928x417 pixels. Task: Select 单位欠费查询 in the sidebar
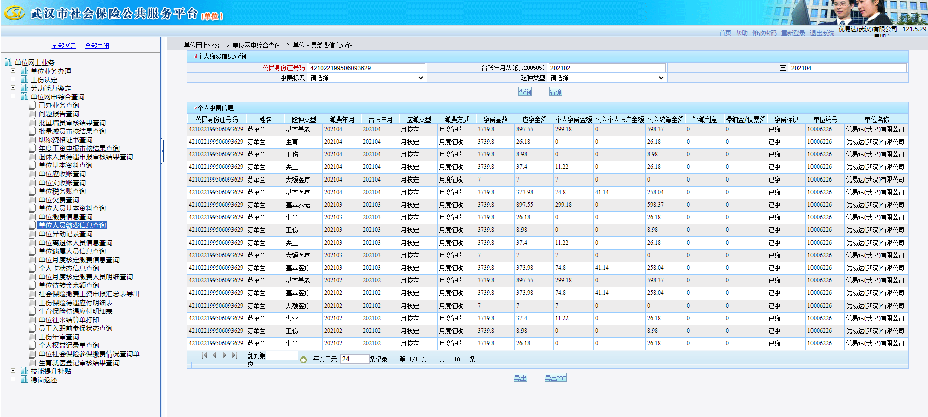59,200
